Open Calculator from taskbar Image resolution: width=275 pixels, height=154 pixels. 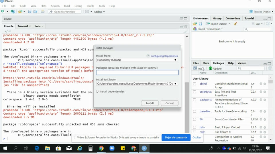click(x=91, y=148)
